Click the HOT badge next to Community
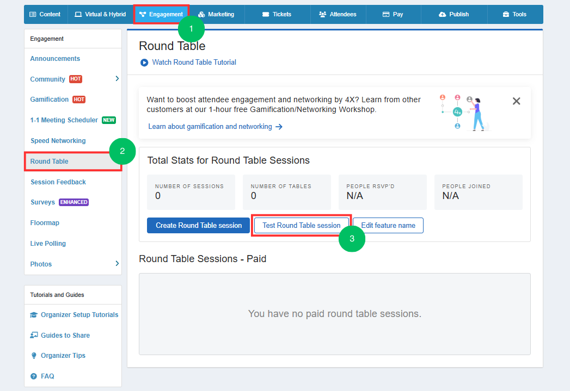 click(76, 79)
